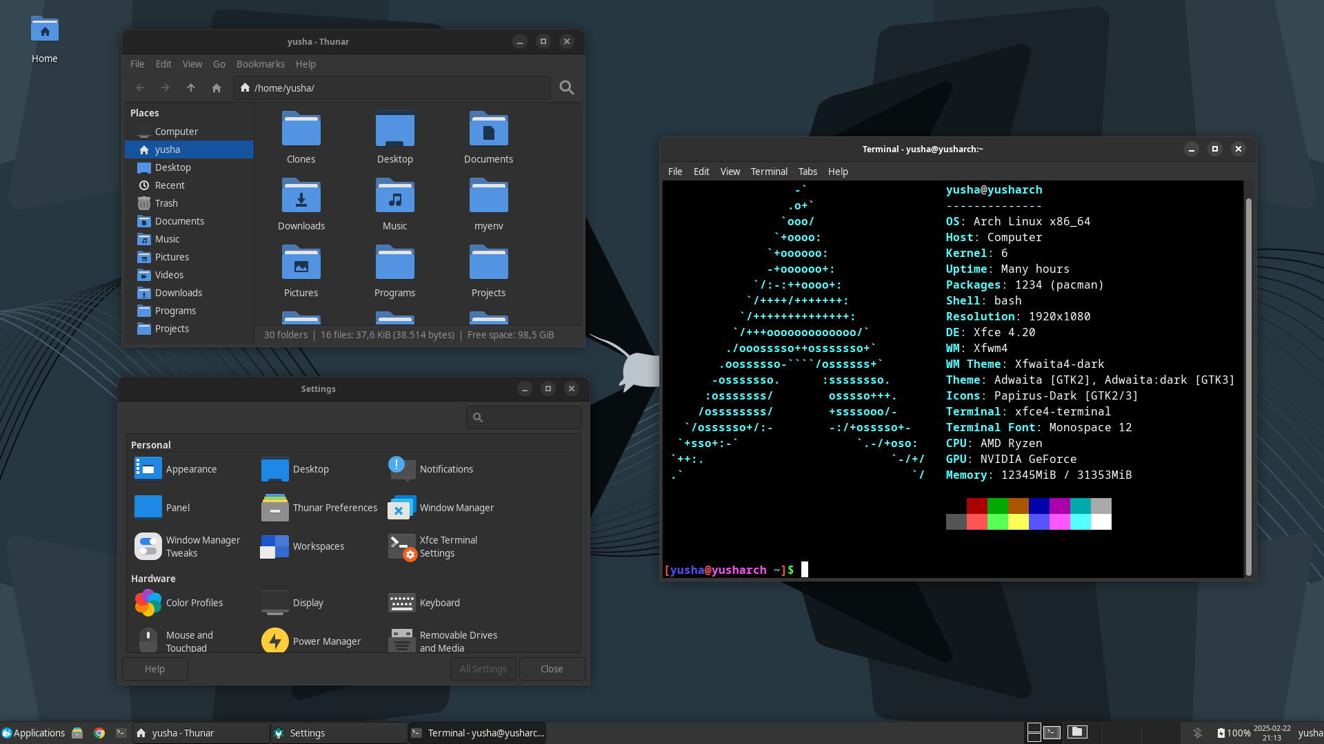Open the Terminal menu in terminal menubar

(x=769, y=172)
